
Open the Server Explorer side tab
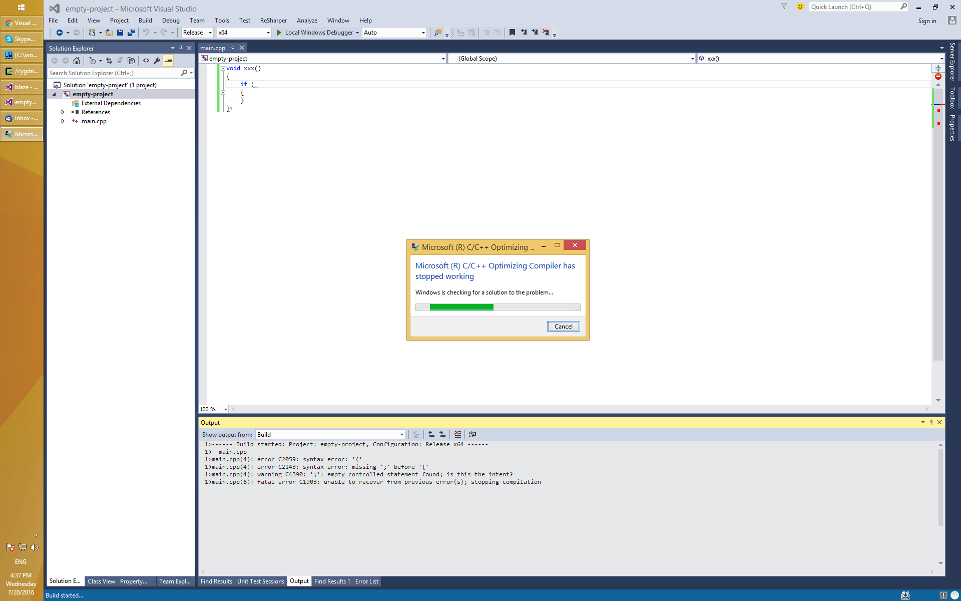952,62
